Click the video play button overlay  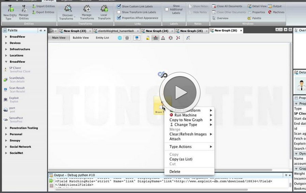[x=180, y=92]
